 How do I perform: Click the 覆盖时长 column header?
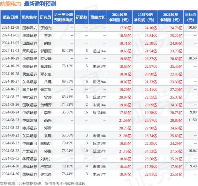tap(98, 17)
